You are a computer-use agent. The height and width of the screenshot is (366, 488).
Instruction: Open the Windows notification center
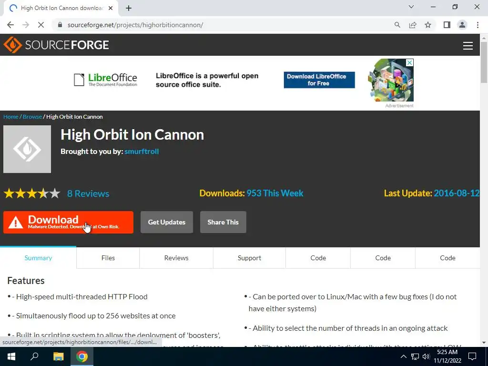pyautogui.click(x=472, y=356)
